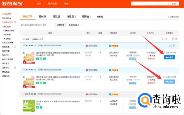The height and width of the screenshot is (115, 184).
Task: Open the 交易状态 column dropdown arrow
Action: pyautogui.click(x=158, y=33)
